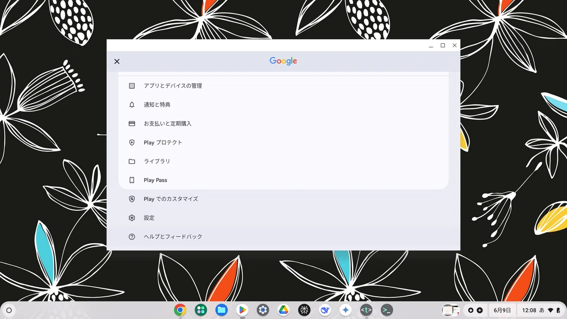Image resolution: width=567 pixels, height=319 pixels.
Task: Click the credit card icon for お支払いと定期購入
Action: click(x=132, y=123)
